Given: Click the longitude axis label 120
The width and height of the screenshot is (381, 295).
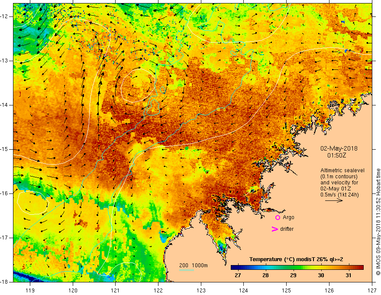Looking at the screenshot, I should (x=73, y=290).
